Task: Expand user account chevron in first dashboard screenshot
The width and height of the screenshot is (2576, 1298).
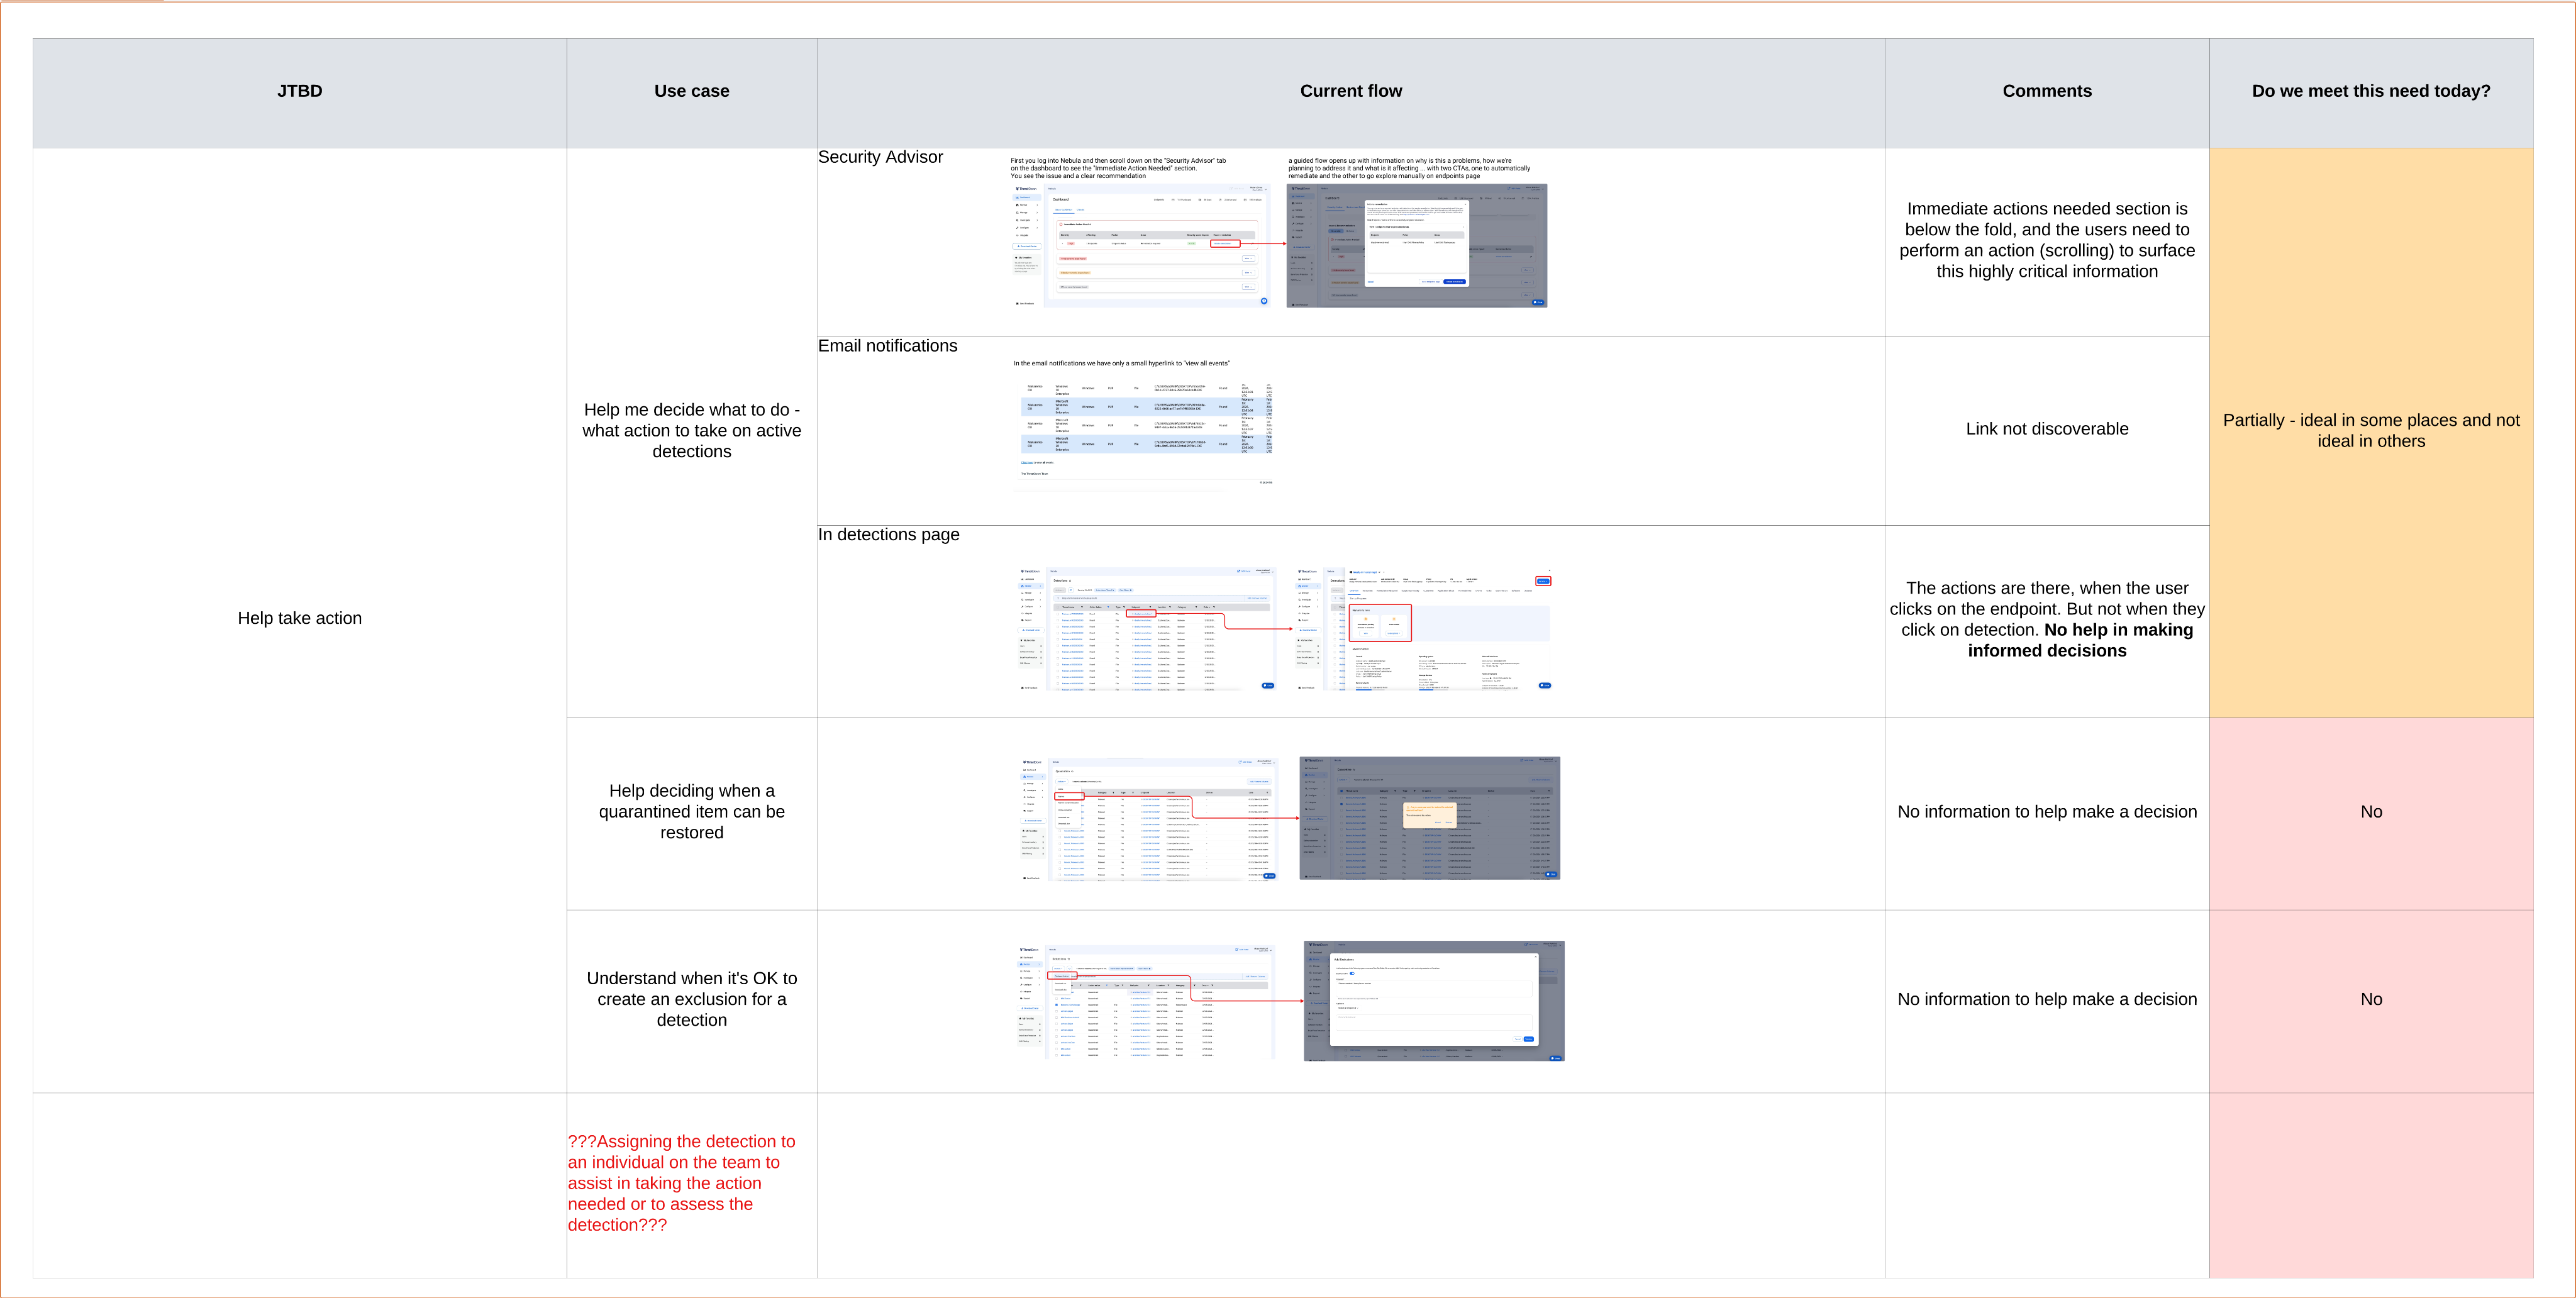Action: pos(1266,190)
